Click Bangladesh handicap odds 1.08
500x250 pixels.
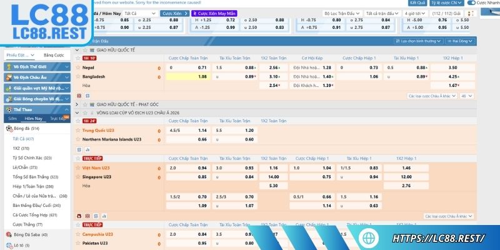tap(188, 76)
